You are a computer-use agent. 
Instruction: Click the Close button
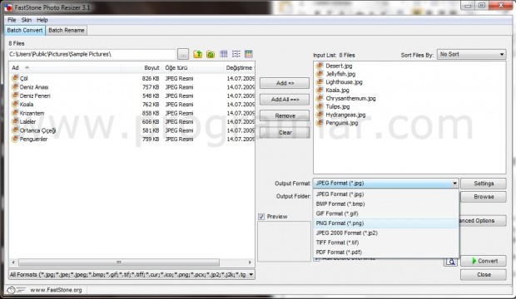point(484,275)
